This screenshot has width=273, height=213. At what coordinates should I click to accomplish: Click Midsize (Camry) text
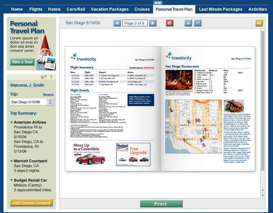coord(28,185)
